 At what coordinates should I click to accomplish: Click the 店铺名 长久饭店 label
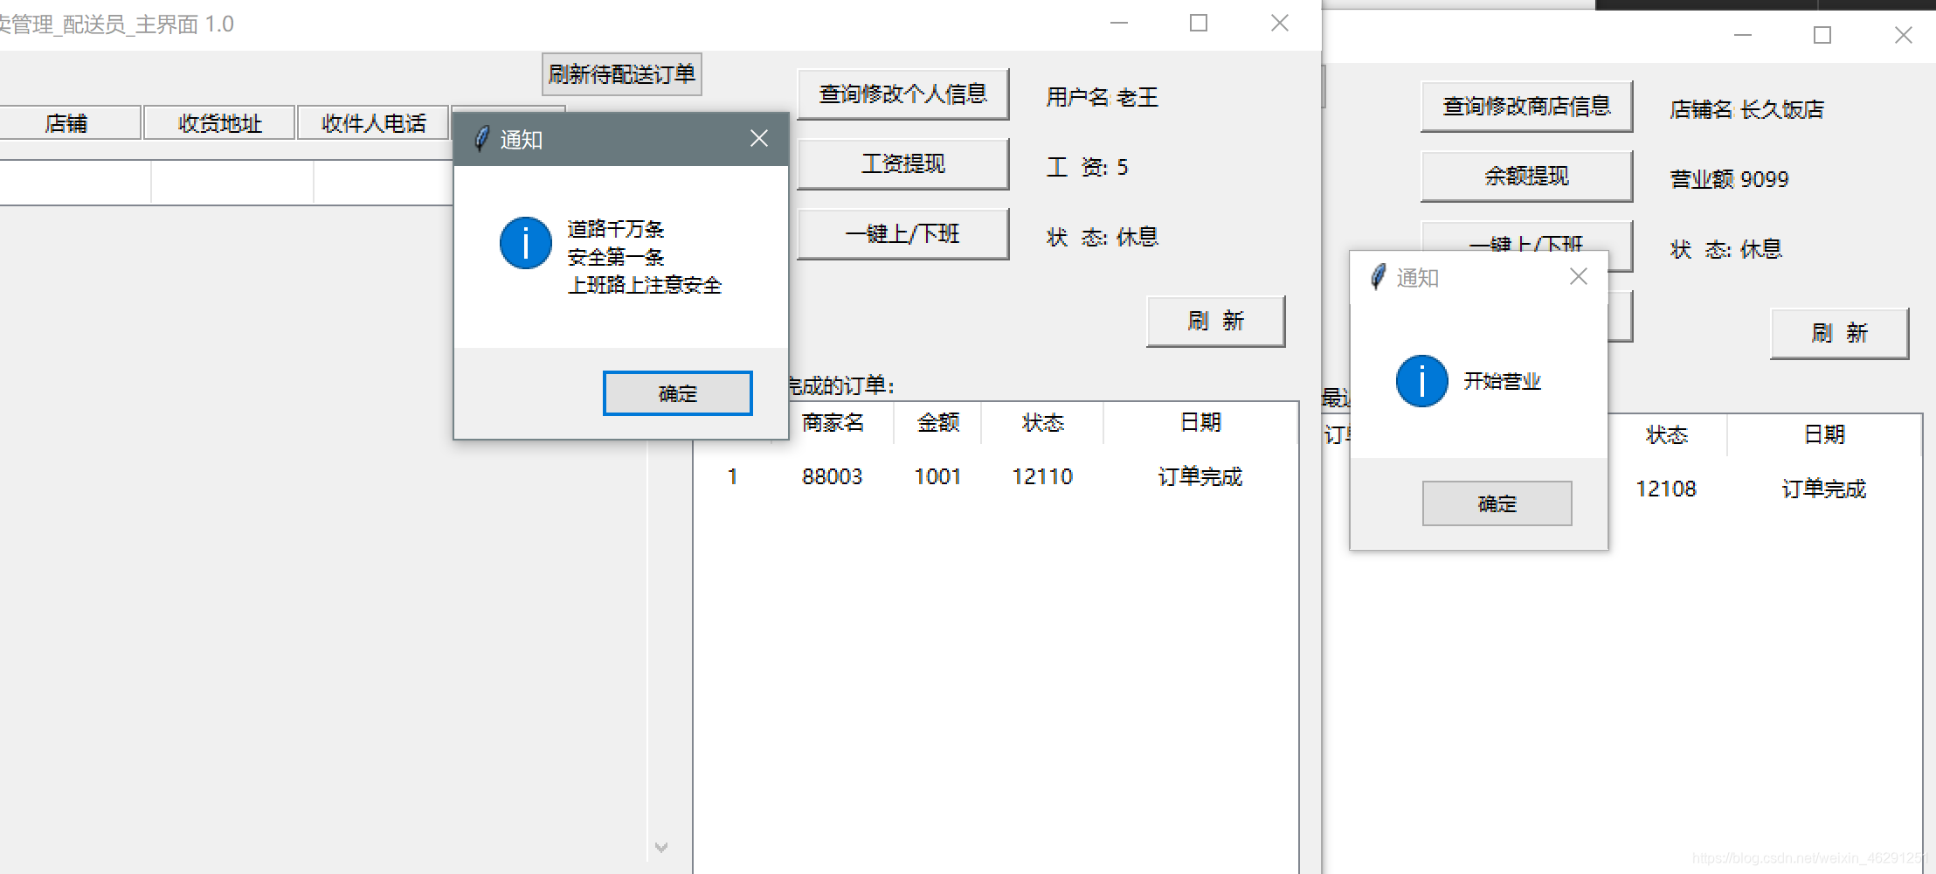1746,109
